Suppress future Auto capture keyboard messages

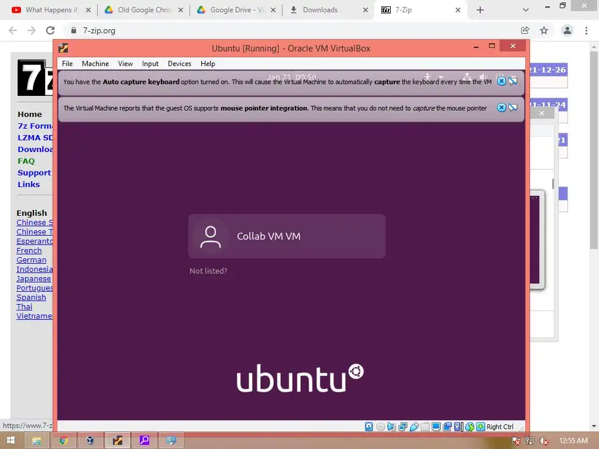(x=512, y=81)
